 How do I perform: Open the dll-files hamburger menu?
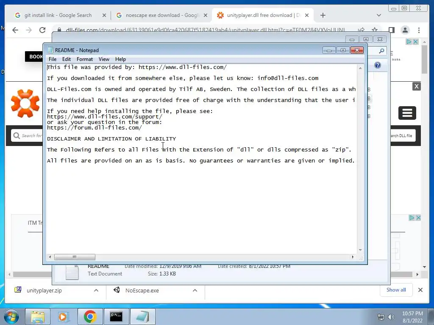(x=407, y=113)
